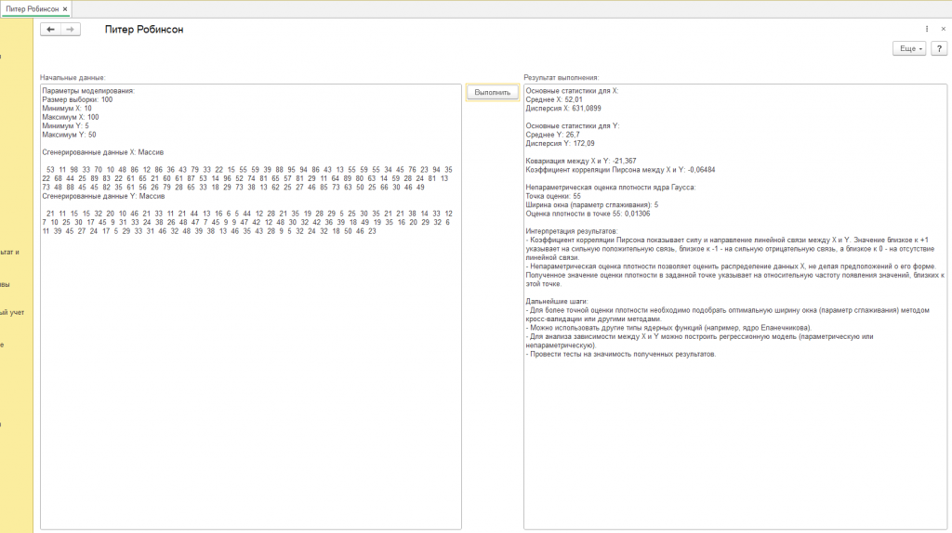952x533 pixels.
Task: Click 'Сгенерированные данные Y: Массив' line
Action: (102, 196)
